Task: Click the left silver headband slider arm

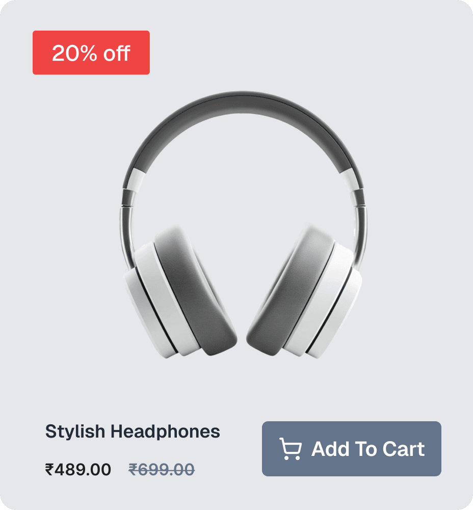Action: tap(127, 227)
